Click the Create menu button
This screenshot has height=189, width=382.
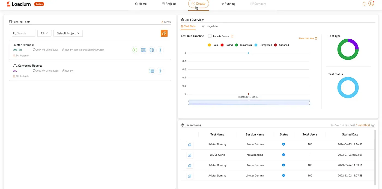point(199,4)
